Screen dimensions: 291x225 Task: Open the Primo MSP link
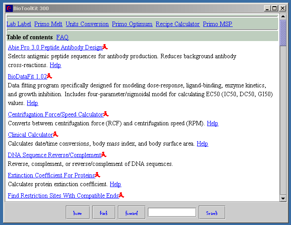218,24
